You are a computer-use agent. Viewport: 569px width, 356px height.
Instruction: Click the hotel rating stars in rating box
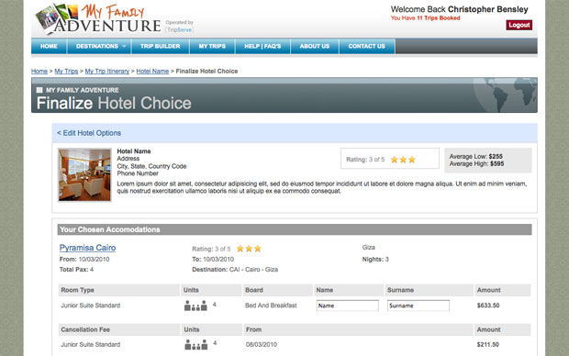pyautogui.click(x=403, y=160)
